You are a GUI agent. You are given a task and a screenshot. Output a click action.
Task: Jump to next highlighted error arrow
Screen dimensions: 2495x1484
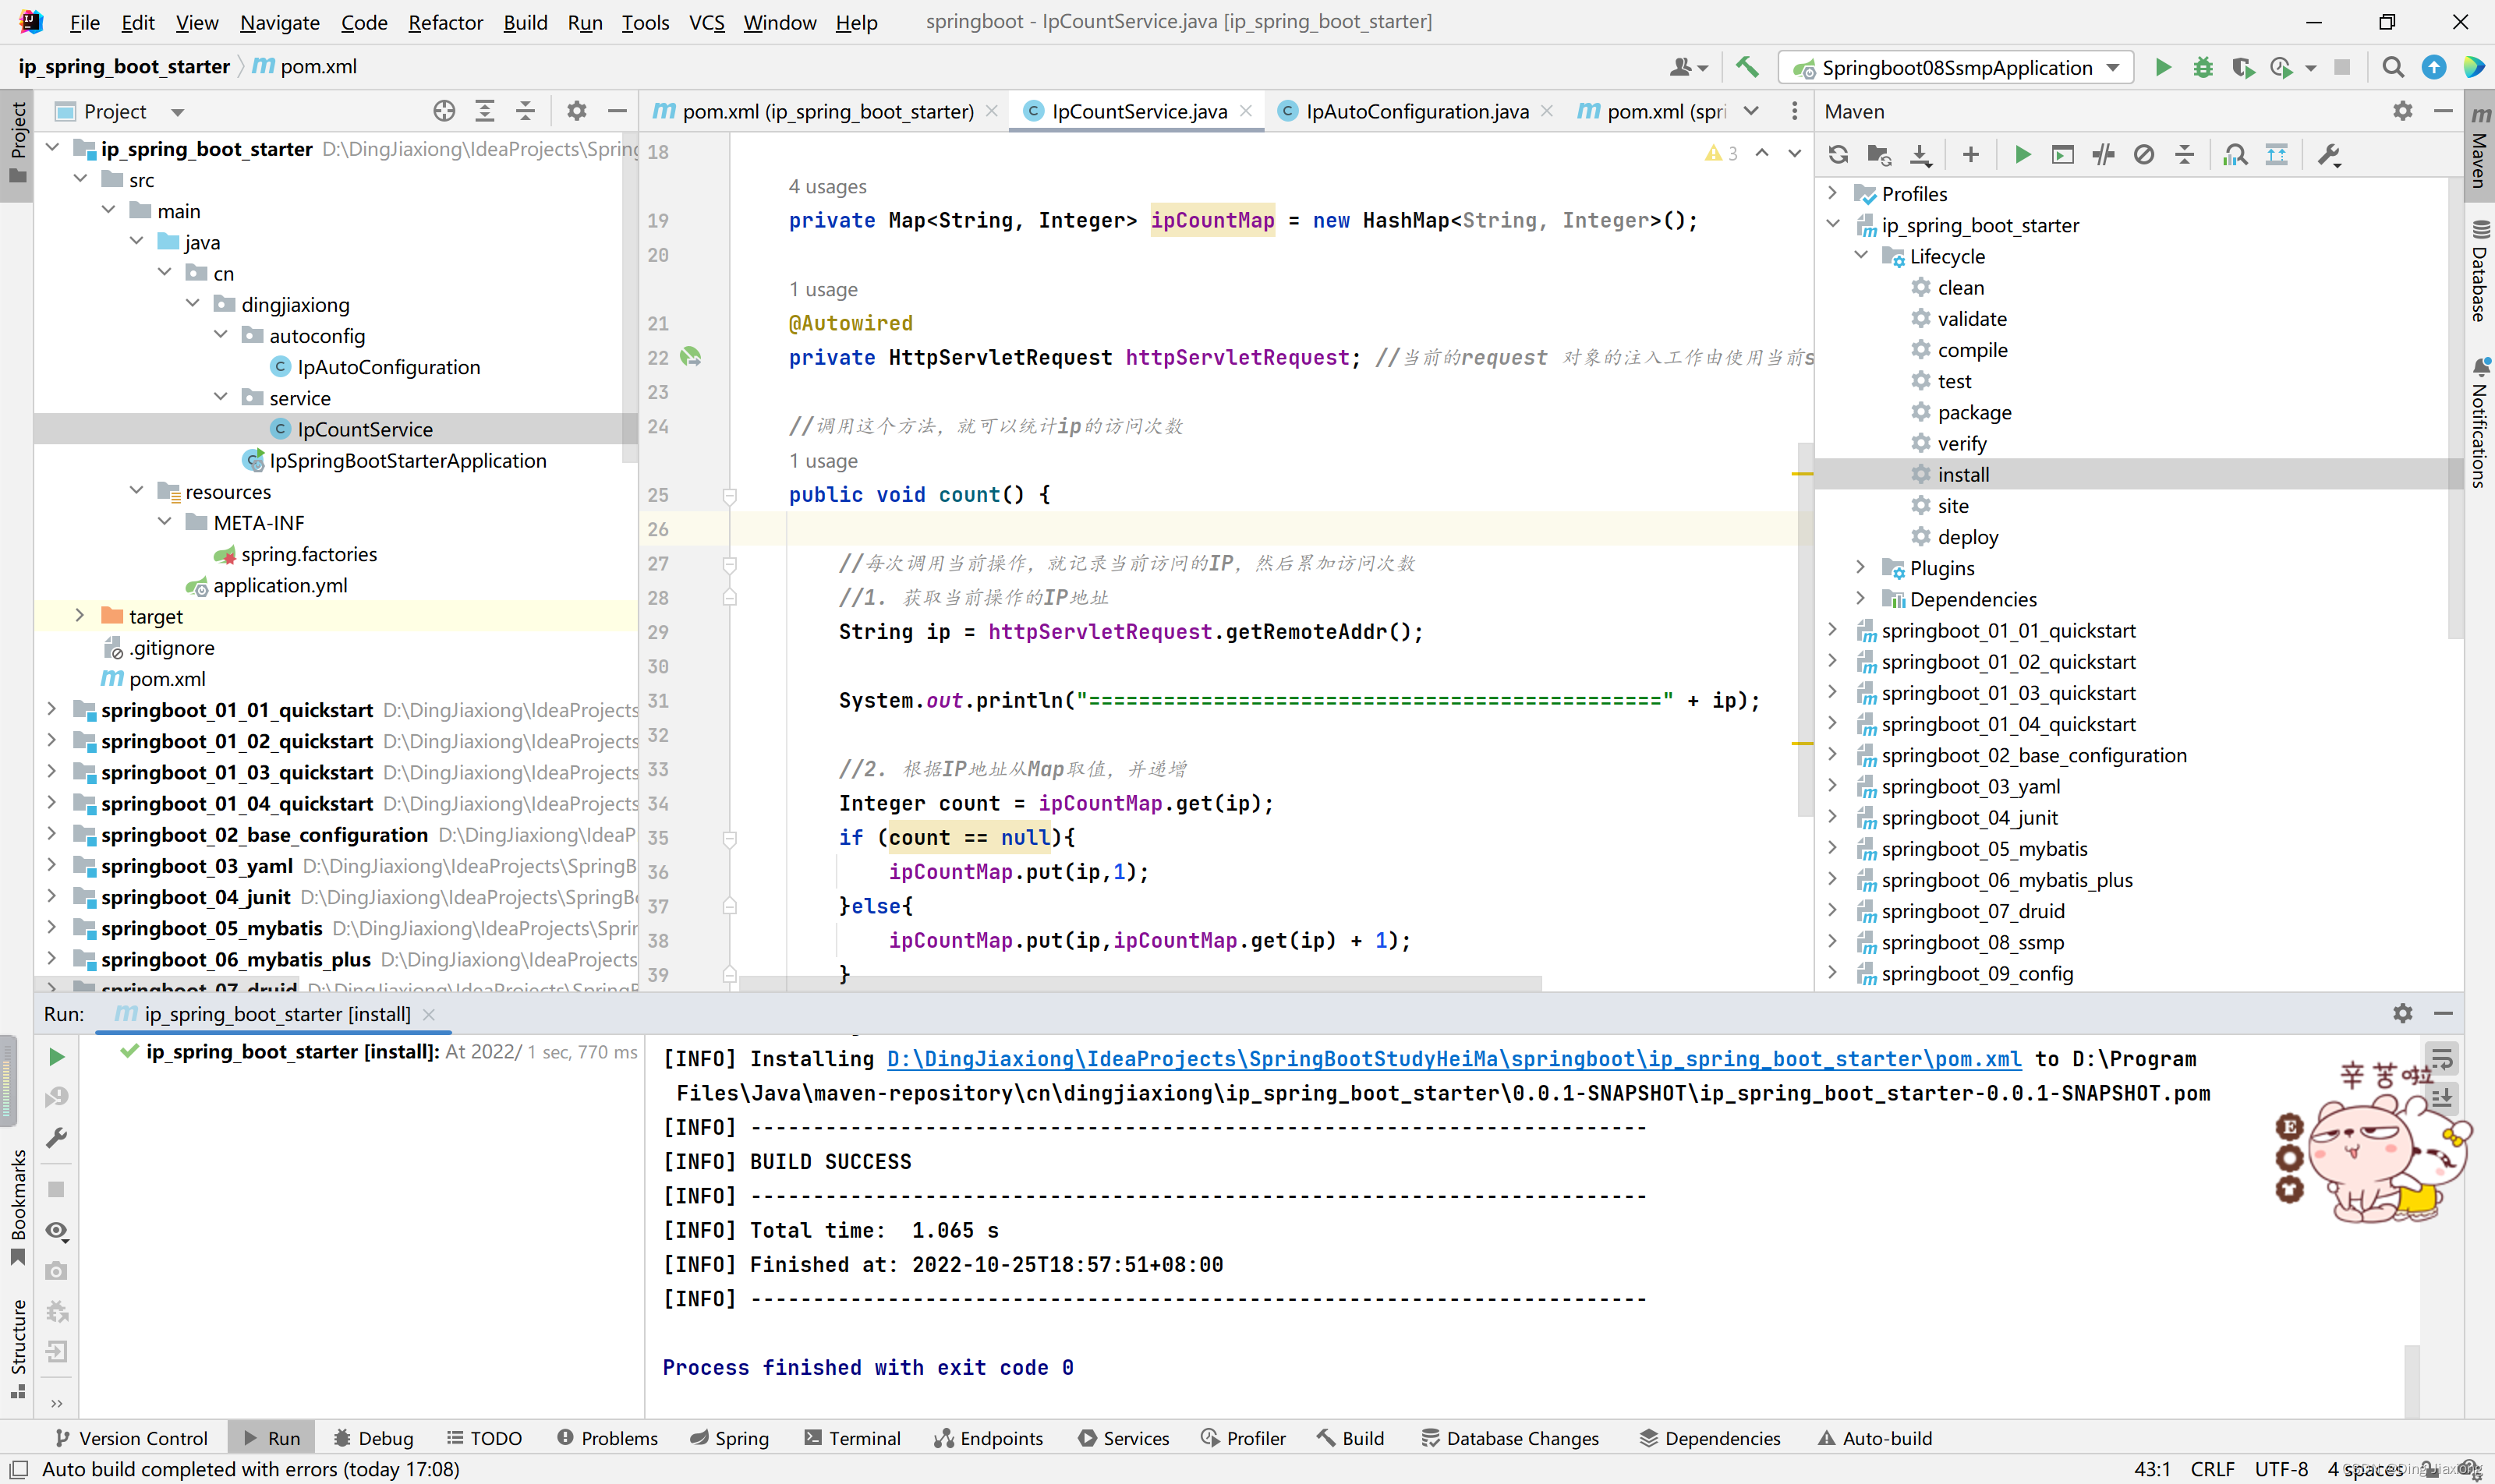pos(1794,153)
